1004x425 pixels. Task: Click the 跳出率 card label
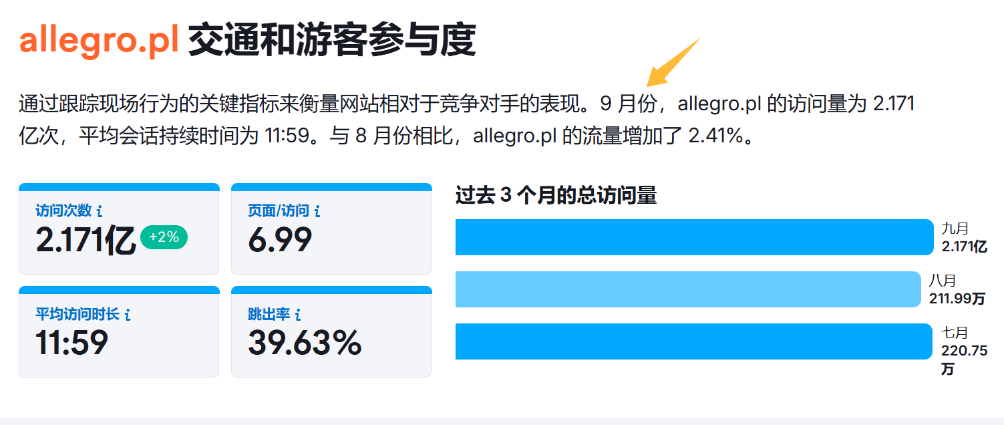269,314
